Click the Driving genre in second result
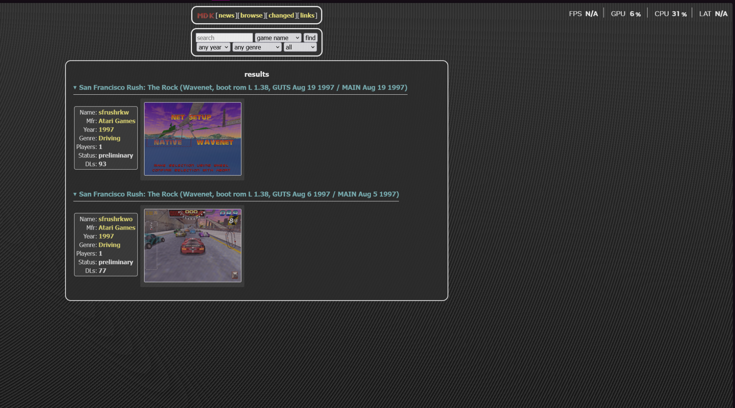The image size is (735, 408). coord(109,245)
